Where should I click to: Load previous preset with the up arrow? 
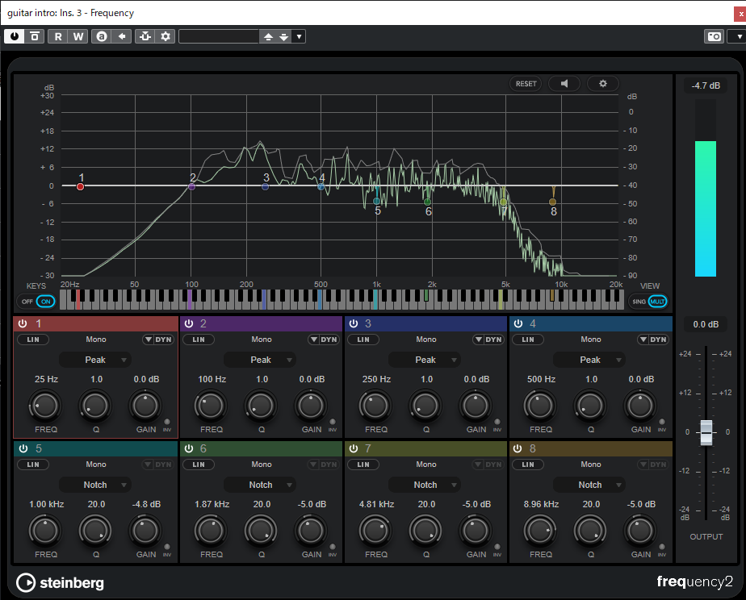[268, 36]
